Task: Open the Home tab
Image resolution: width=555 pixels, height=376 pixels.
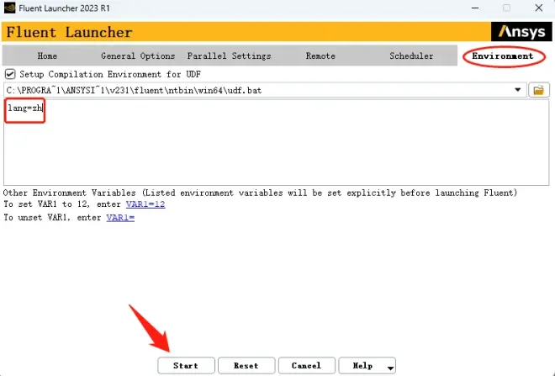Action: (47, 56)
